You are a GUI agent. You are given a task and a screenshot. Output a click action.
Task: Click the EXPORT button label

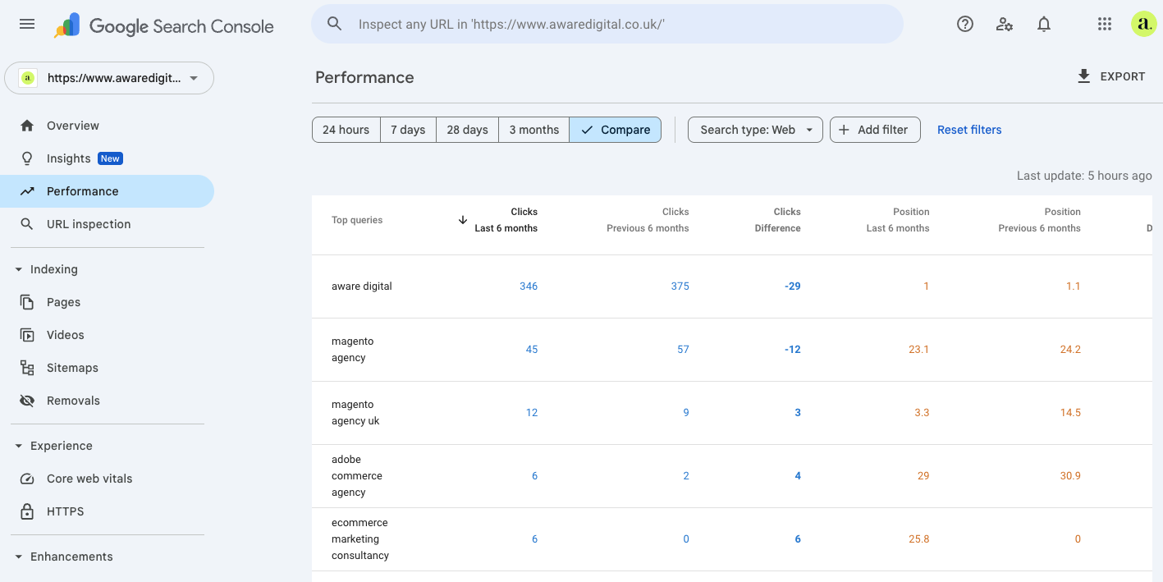[x=1123, y=76]
